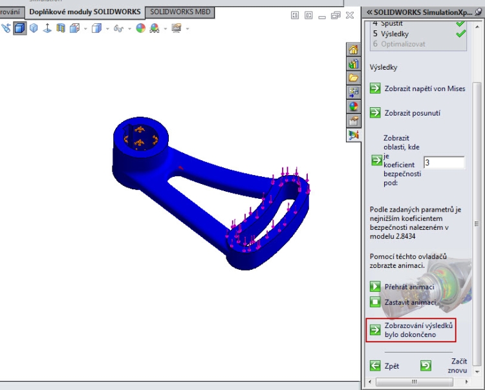This screenshot has width=485, height=390.
Task: Open the Custom Properties task pane tab
Action: point(354,121)
